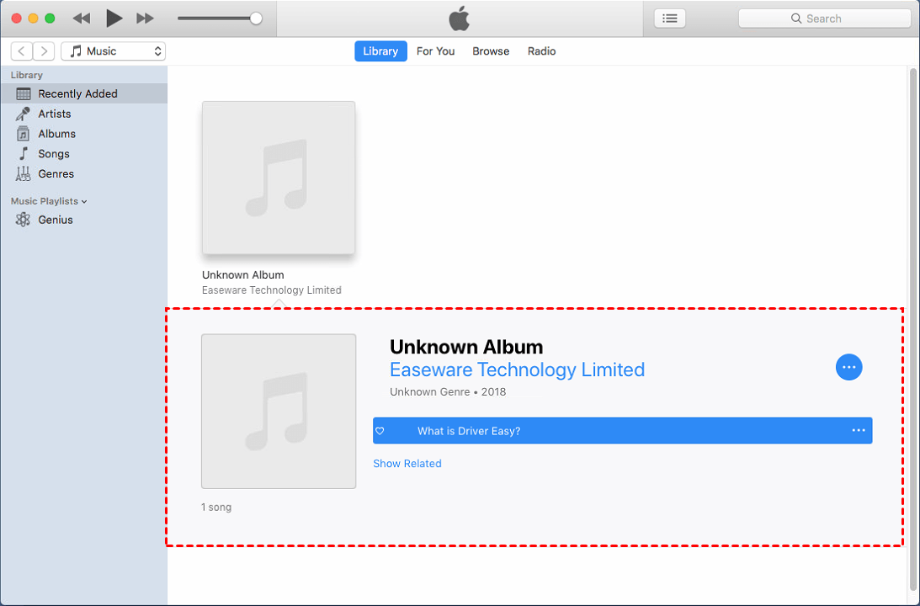Switch to the For You tab
The width and height of the screenshot is (920, 606).
(x=435, y=51)
